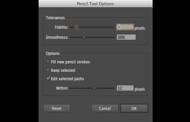The height and width of the screenshot is (122, 190).
Task: Click the Pencil Tool Options title bar
Action: 95,4
